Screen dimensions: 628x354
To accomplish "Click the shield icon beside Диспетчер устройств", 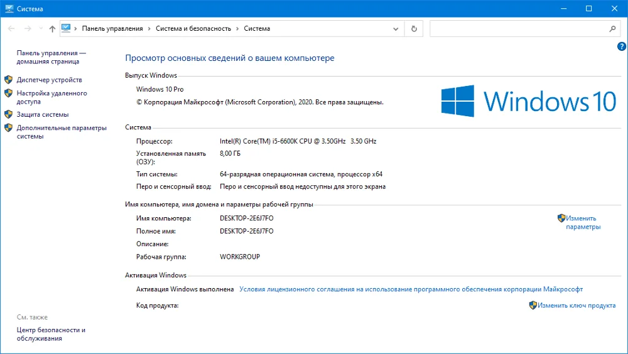I will point(8,79).
